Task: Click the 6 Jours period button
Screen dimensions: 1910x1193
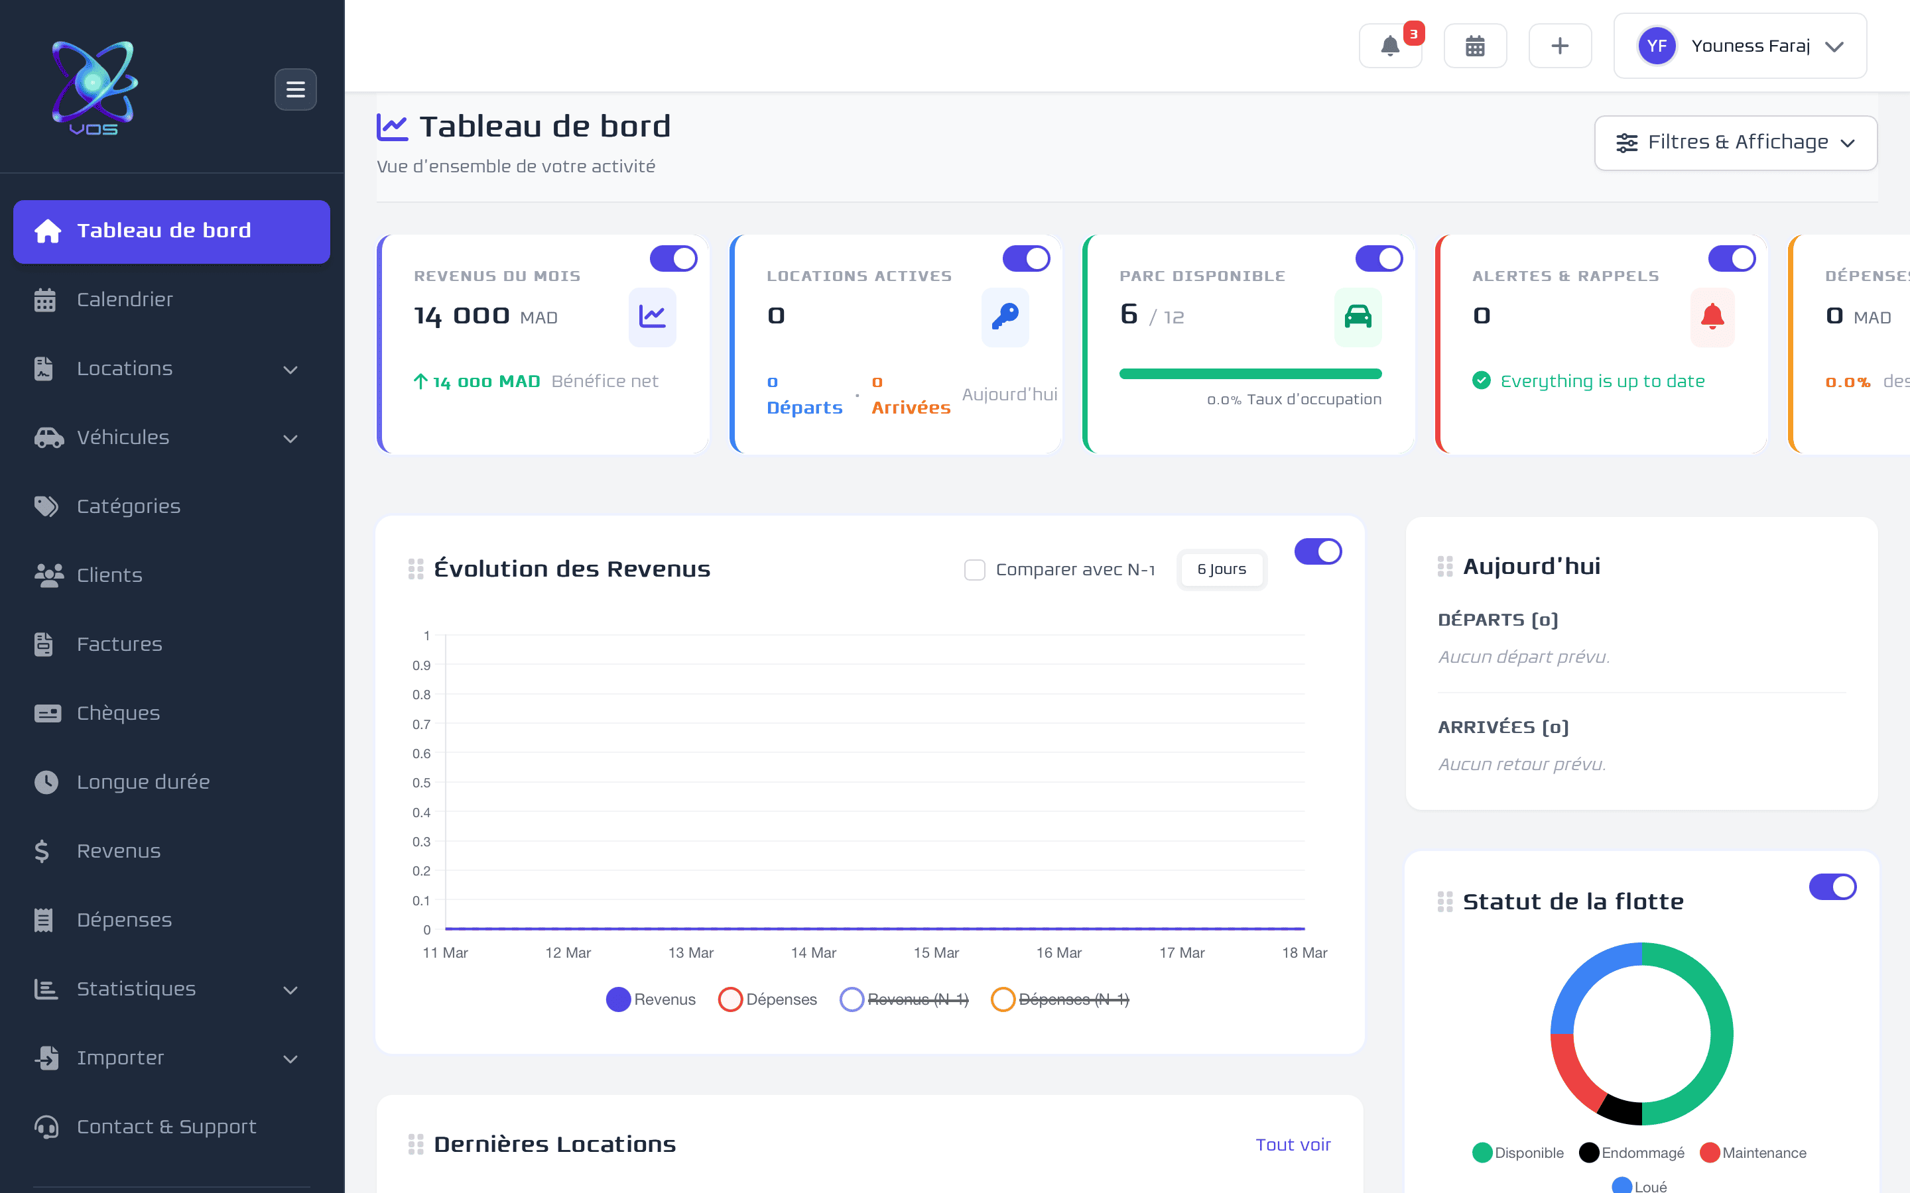Action: click(x=1221, y=569)
